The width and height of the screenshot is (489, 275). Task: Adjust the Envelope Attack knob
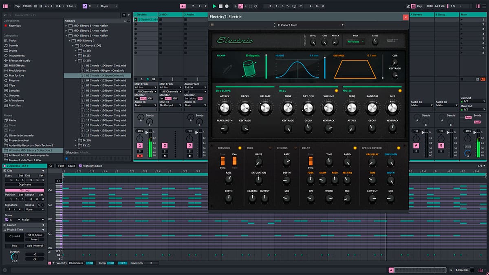224,108
